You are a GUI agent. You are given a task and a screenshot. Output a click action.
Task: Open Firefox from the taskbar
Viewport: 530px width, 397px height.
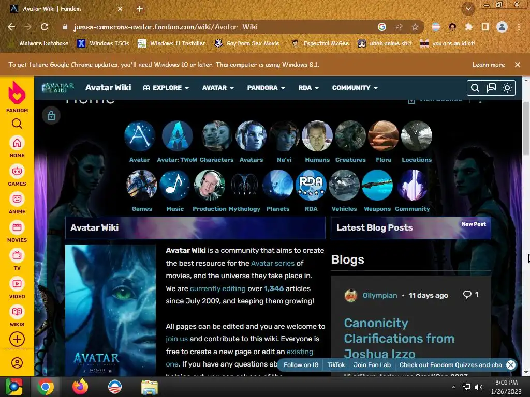[x=80, y=387]
